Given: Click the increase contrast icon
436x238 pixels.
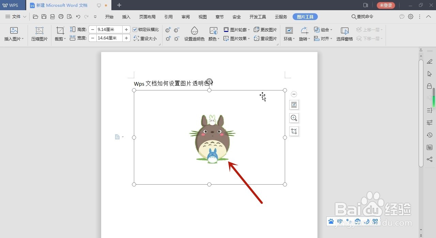Looking at the screenshot, I should click(168, 30).
